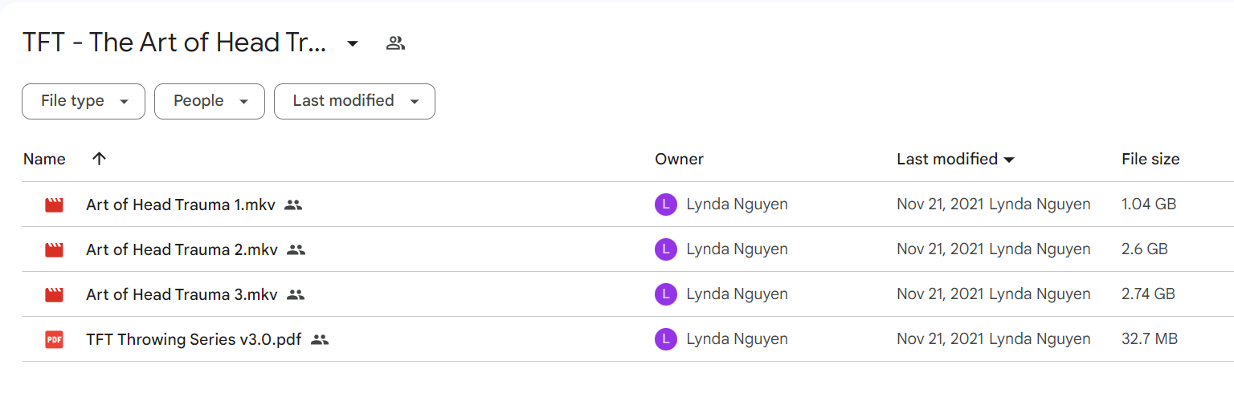Click video icon for Art of Head Trauma 2.mkv
This screenshot has width=1234, height=405.
coord(54,249)
